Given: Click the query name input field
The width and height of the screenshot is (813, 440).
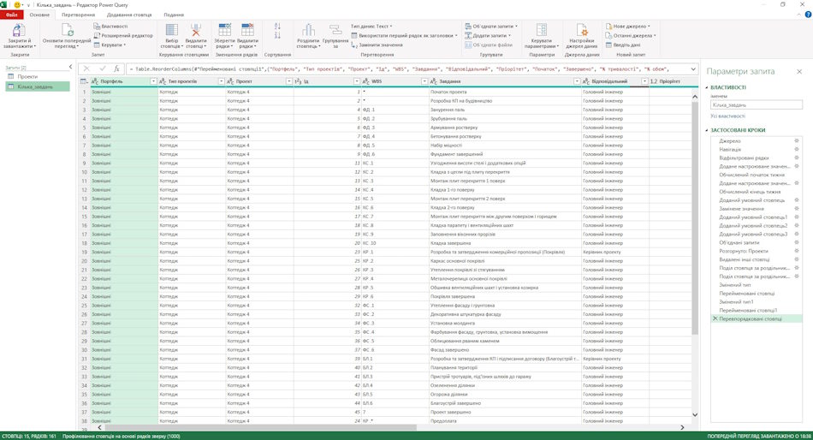Looking at the screenshot, I should (756, 104).
